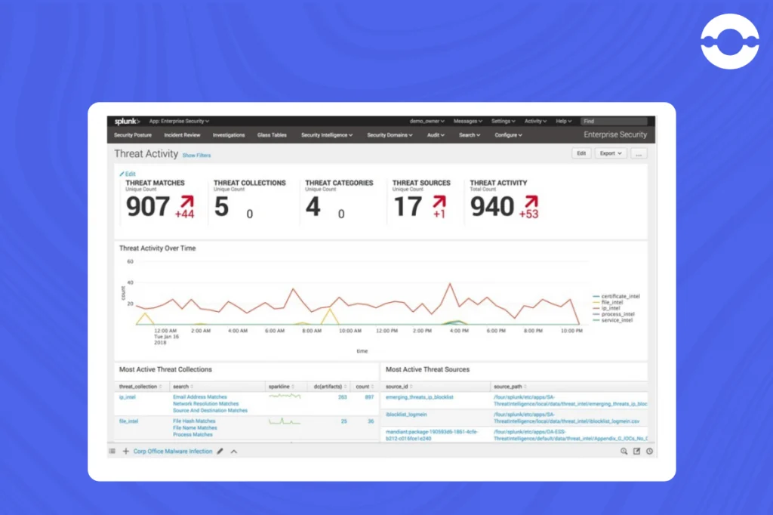Toggle service_intel series in the chart legend
This screenshot has width=773, height=515.
click(613, 320)
